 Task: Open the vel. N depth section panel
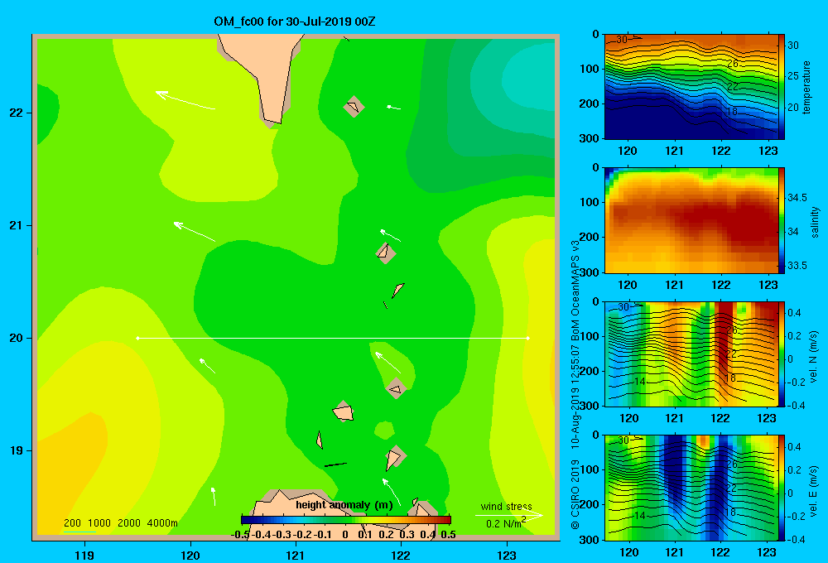[x=691, y=354]
